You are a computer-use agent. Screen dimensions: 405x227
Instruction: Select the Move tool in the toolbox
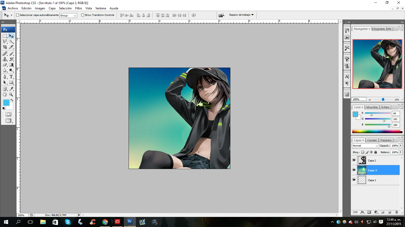click(x=11, y=36)
